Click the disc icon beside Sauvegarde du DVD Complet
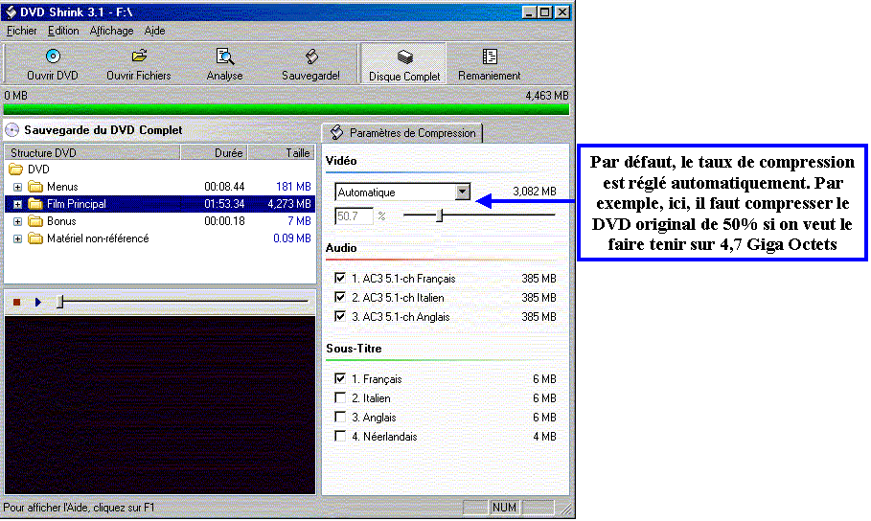This screenshot has width=871, height=521. click(11, 130)
